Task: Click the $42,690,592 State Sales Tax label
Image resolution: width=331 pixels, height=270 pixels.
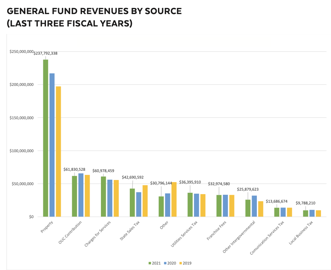Action: (x=133, y=177)
